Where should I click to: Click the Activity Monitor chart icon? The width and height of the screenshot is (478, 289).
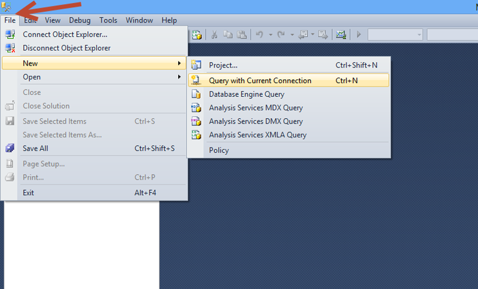341,35
